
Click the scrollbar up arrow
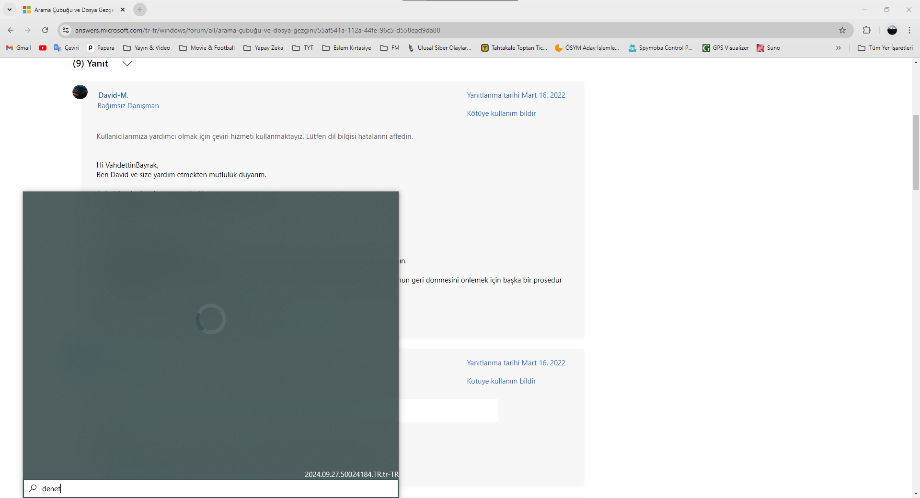[x=916, y=63]
